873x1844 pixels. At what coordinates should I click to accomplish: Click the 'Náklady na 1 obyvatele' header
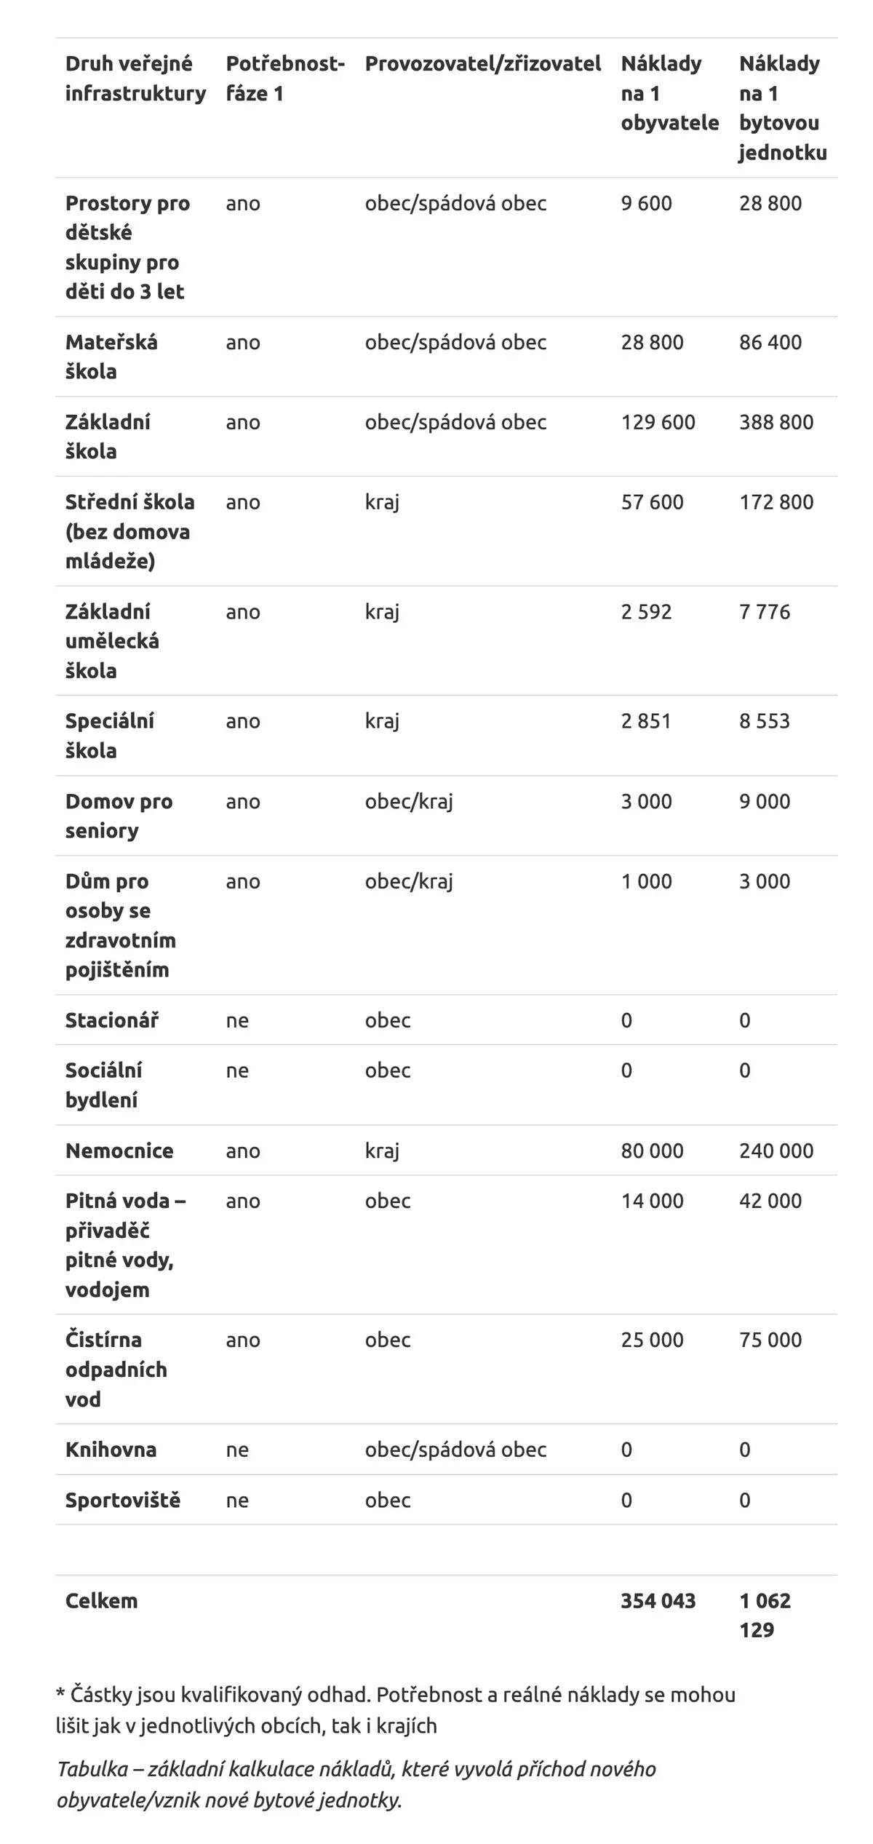[669, 93]
